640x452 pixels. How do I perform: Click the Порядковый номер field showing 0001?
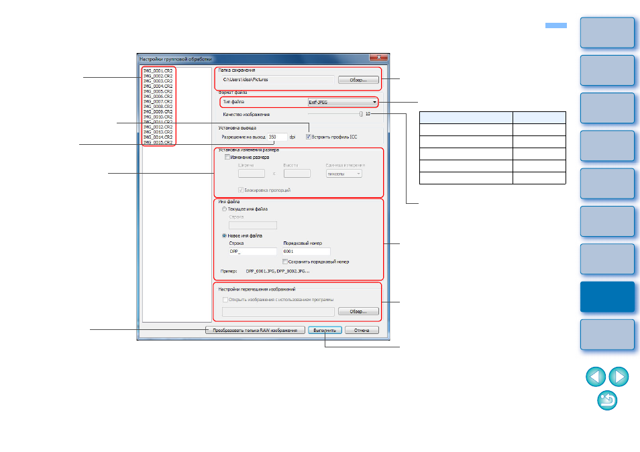pyautogui.click(x=306, y=251)
